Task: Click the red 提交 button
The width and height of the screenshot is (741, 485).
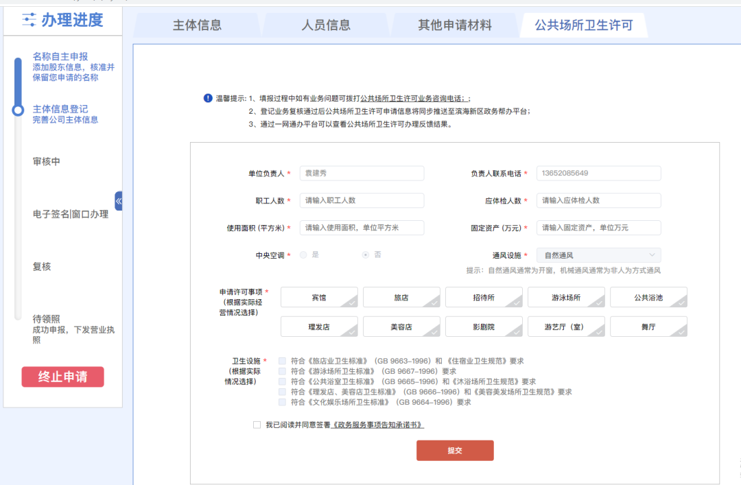Action: [x=455, y=451]
